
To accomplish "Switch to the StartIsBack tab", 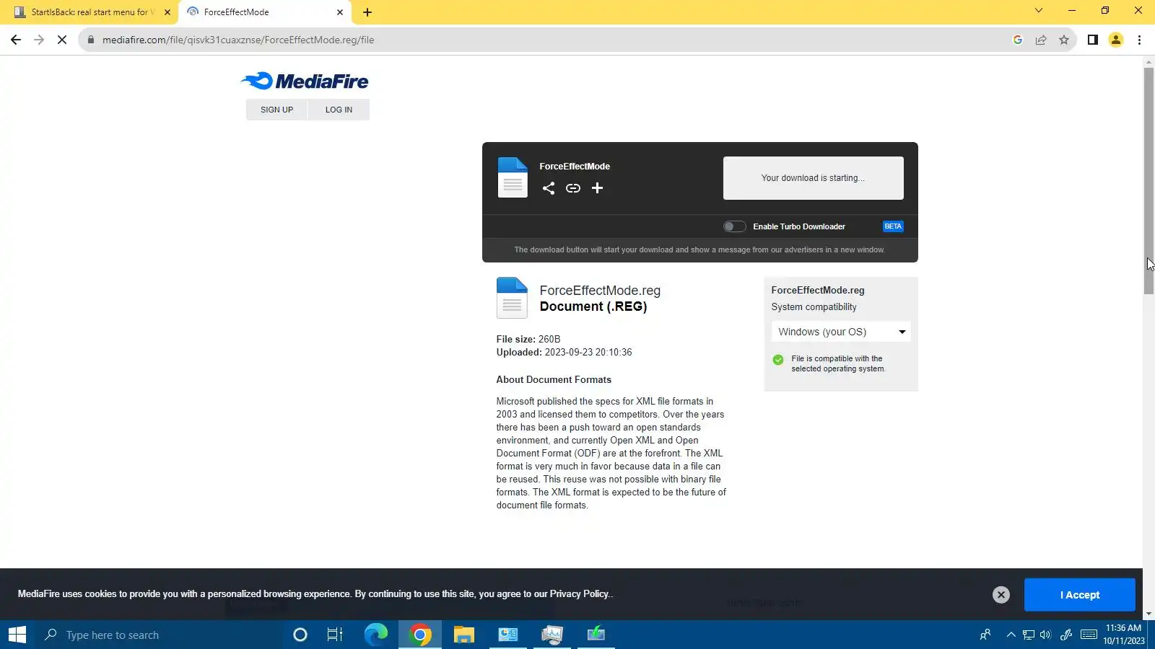I will click(91, 12).
